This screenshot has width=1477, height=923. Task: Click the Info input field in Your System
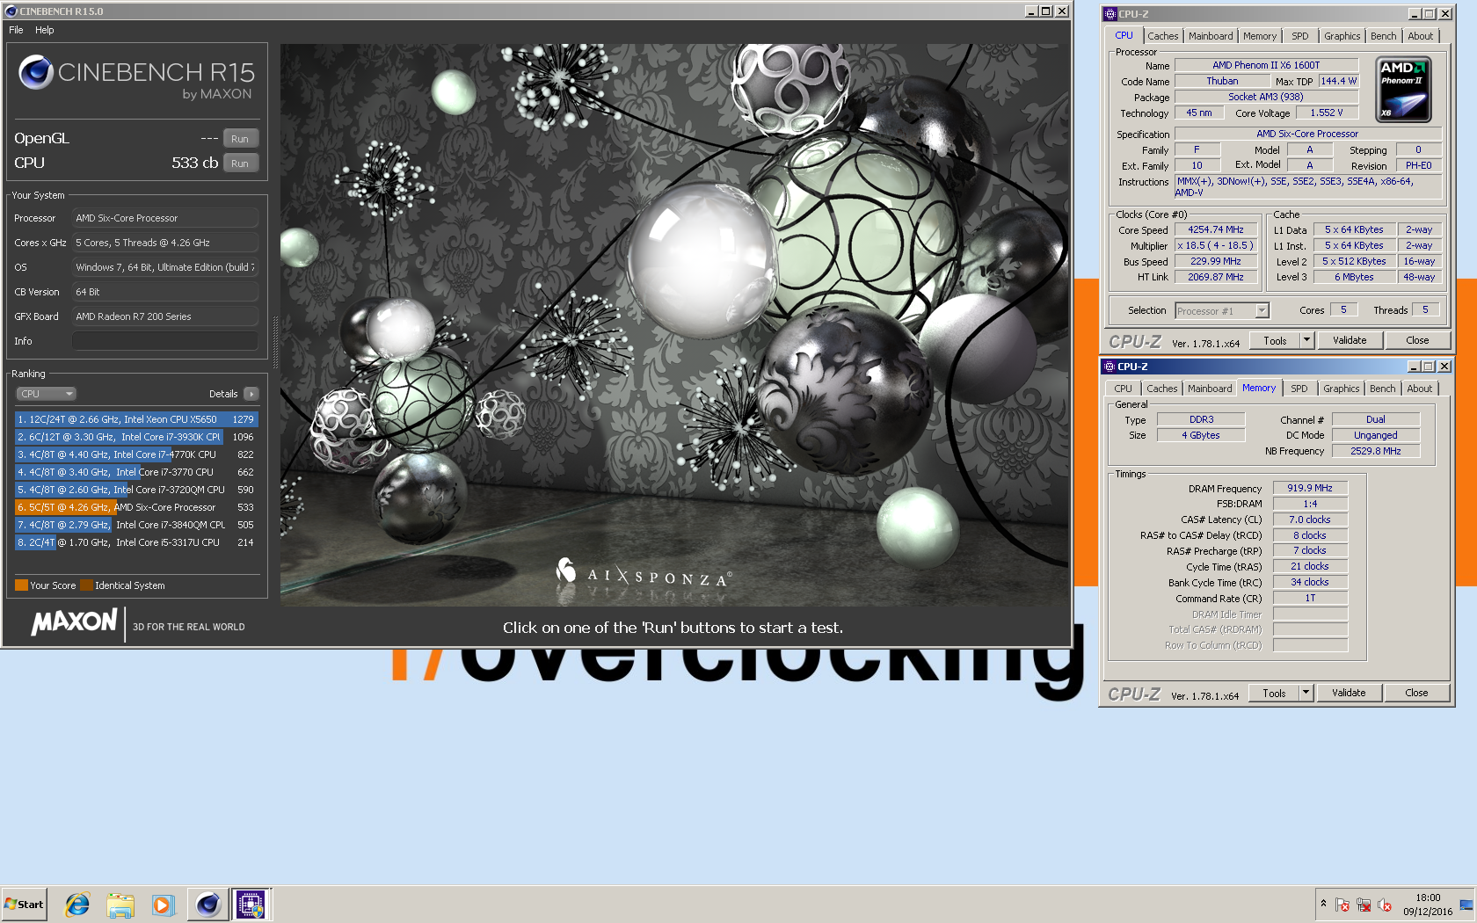click(164, 341)
